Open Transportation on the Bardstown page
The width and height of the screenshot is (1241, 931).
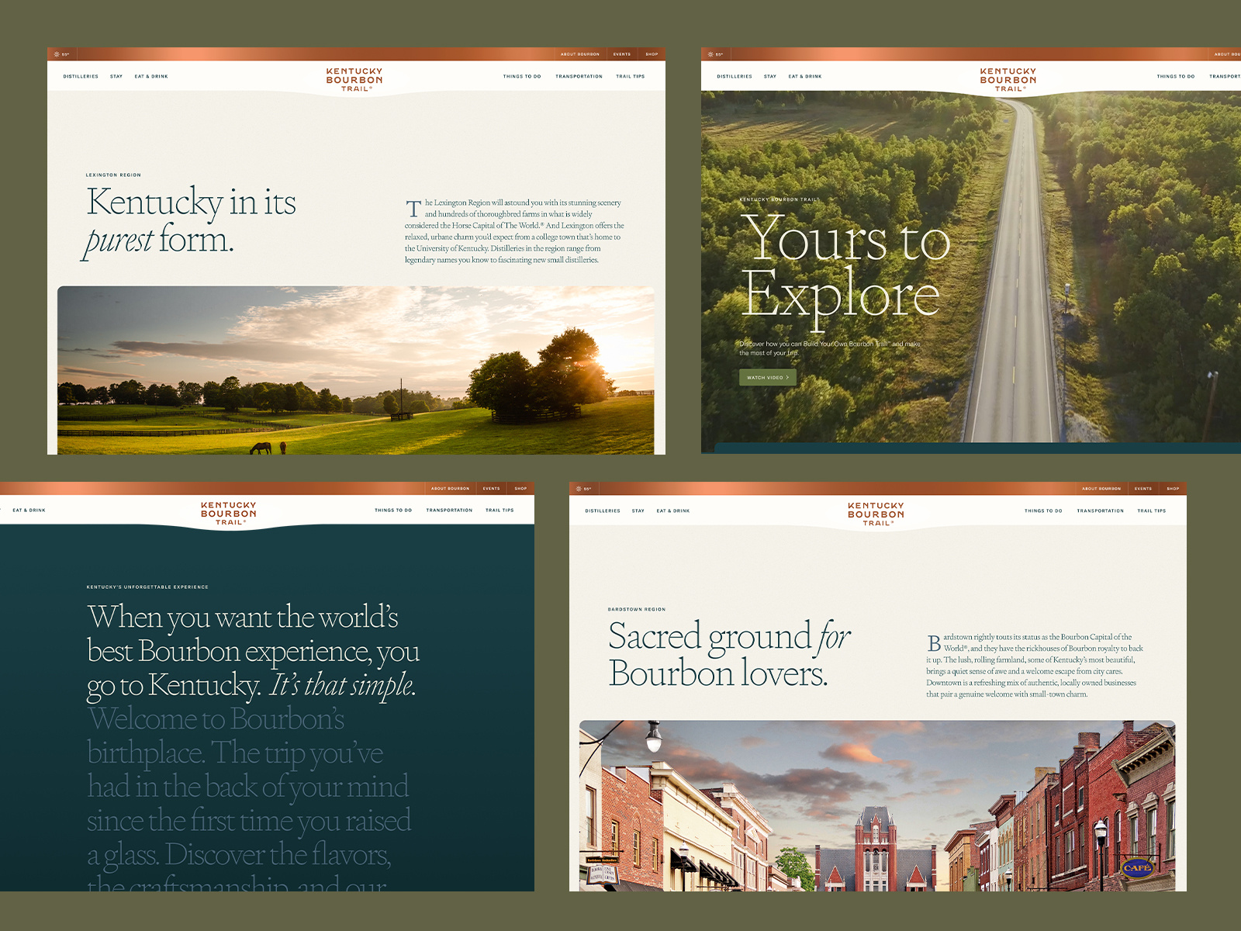(1100, 511)
